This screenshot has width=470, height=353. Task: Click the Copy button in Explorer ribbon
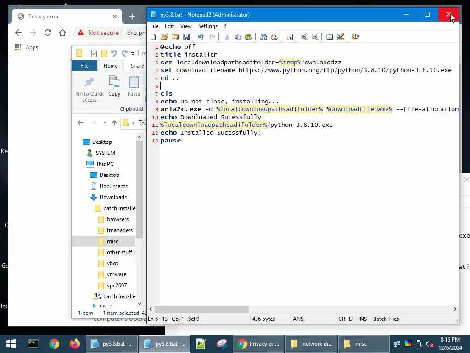point(114,86)
